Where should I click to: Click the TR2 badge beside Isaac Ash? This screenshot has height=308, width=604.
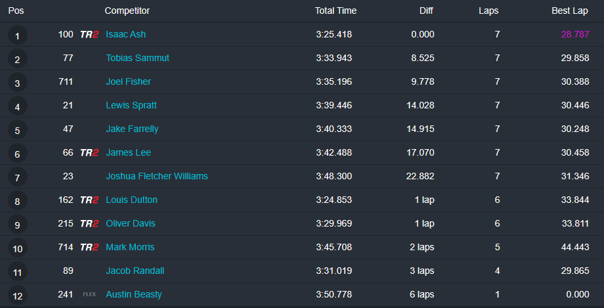coord(89,35)
